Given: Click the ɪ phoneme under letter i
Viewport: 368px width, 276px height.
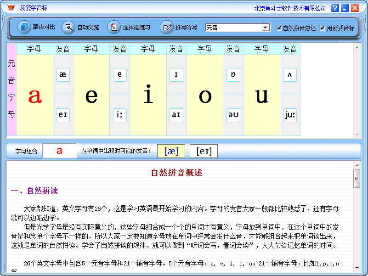Looking at the screenshot, I should coord(176,74).
